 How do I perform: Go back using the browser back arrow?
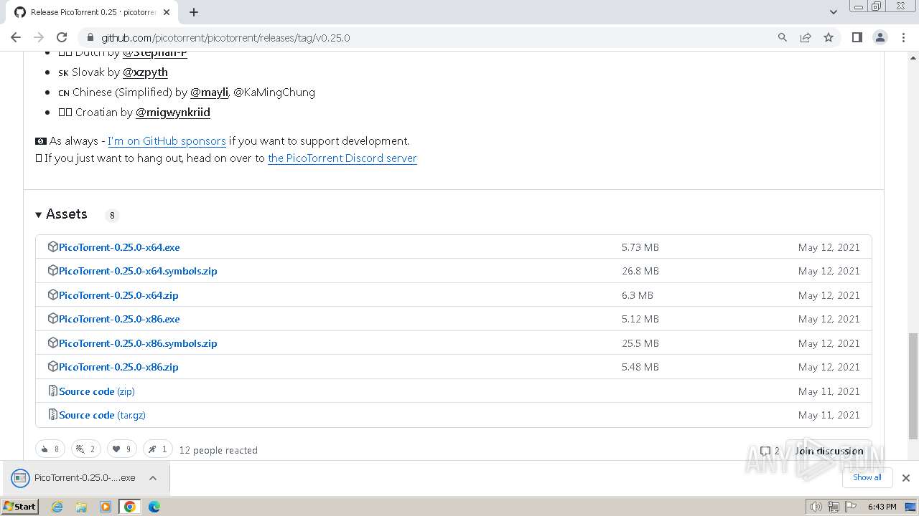click(x=16, y=37)
